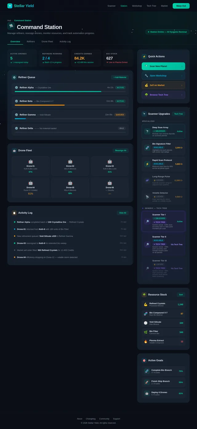This screenshot has width=197, height=429.
Task: Expand the Browse Tech Tree chevron
Action: point(182,95)
